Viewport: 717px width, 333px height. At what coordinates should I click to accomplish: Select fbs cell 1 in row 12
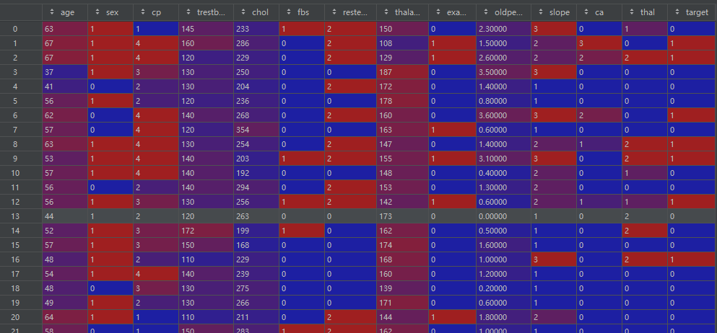[x=302, y=202]
